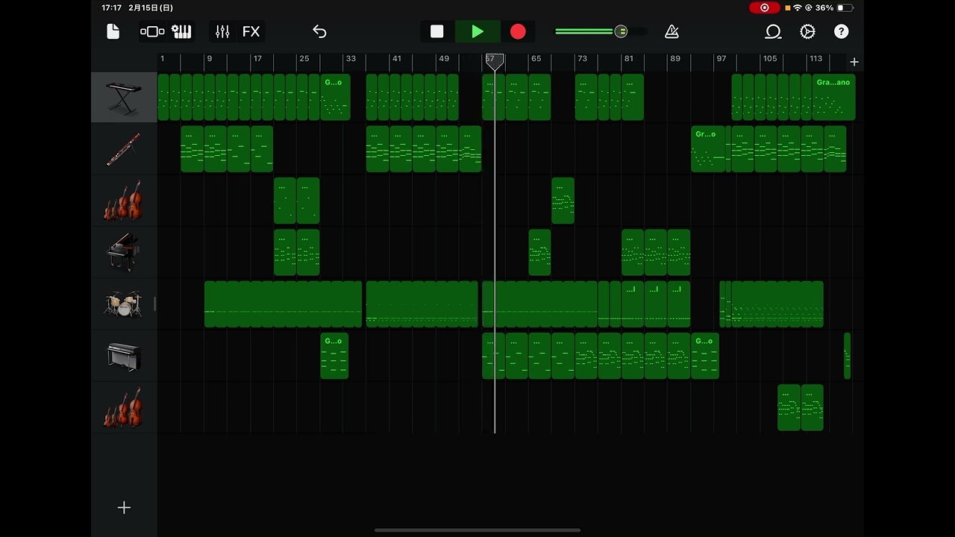Toggle the metronome
Viewport: 955px width, 537px height.
(x=671, y=31)
